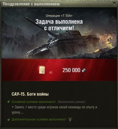Click green checkmark beside main condition

pos(9,102)
